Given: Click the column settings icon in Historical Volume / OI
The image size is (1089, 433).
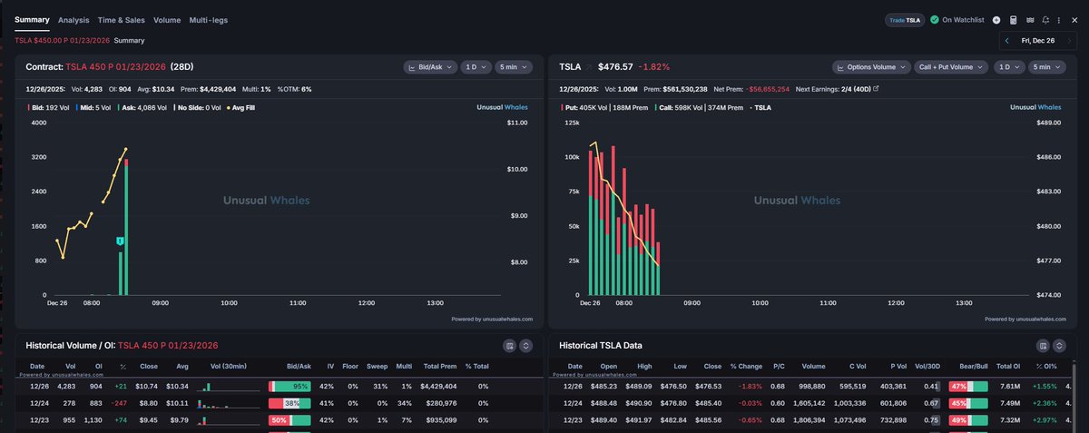Looking at the screenshot, I should pos(509,346).
